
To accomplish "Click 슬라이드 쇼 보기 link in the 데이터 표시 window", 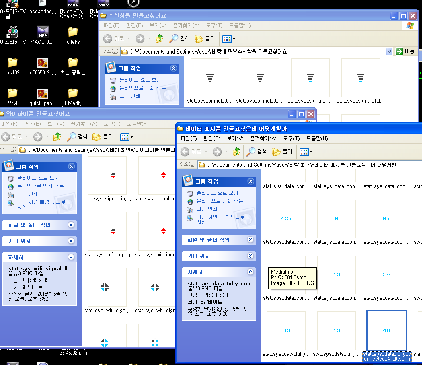I will [217, 193].
